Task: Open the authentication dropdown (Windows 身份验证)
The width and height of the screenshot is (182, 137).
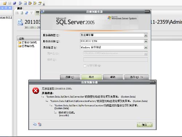Action: coord(146,47)
